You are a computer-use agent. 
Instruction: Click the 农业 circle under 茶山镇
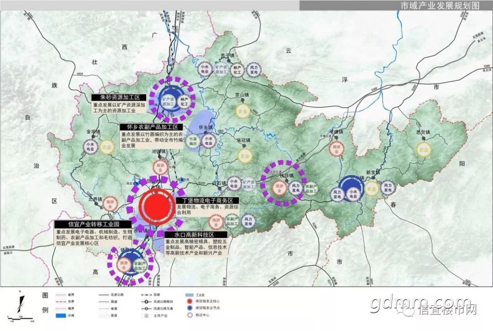(242, 111)
